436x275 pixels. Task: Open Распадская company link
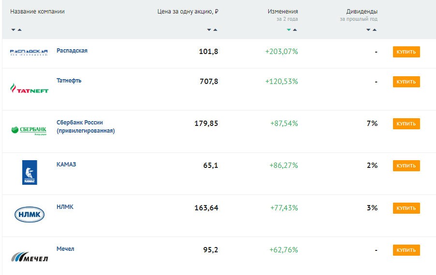click(72, 51)
